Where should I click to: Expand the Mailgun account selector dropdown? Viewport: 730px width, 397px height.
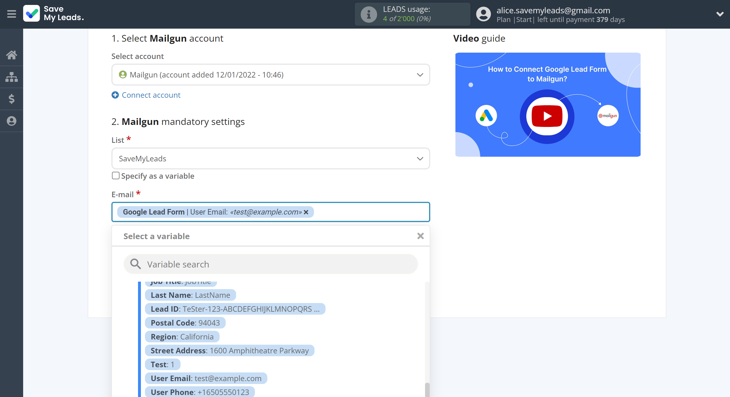coord(420,74)
